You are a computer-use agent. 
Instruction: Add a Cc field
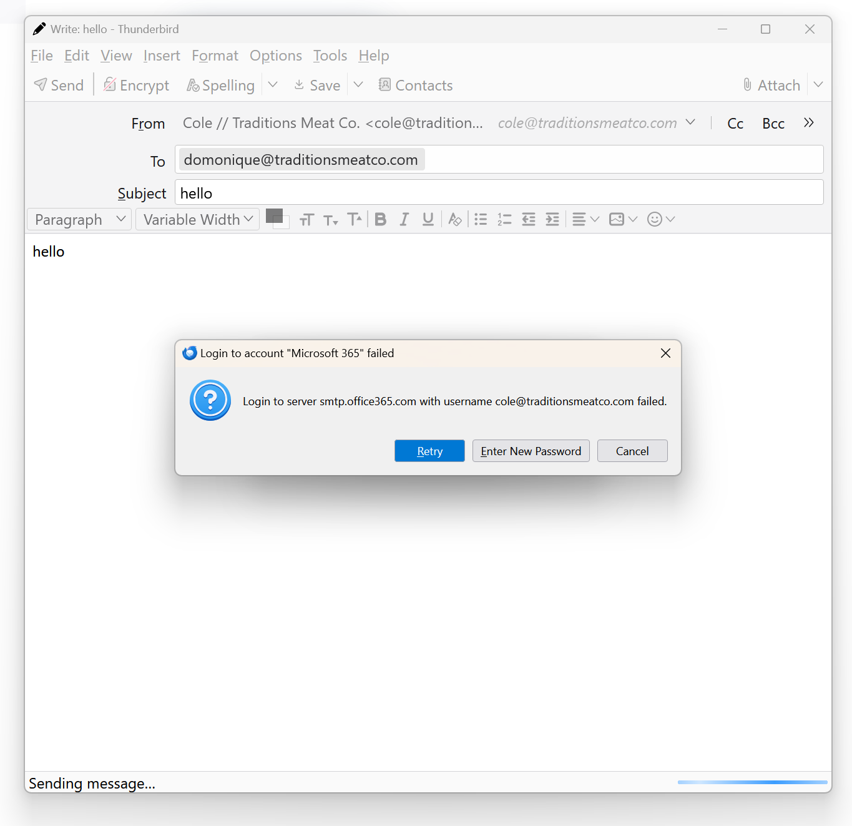click(x=735, y=124)
